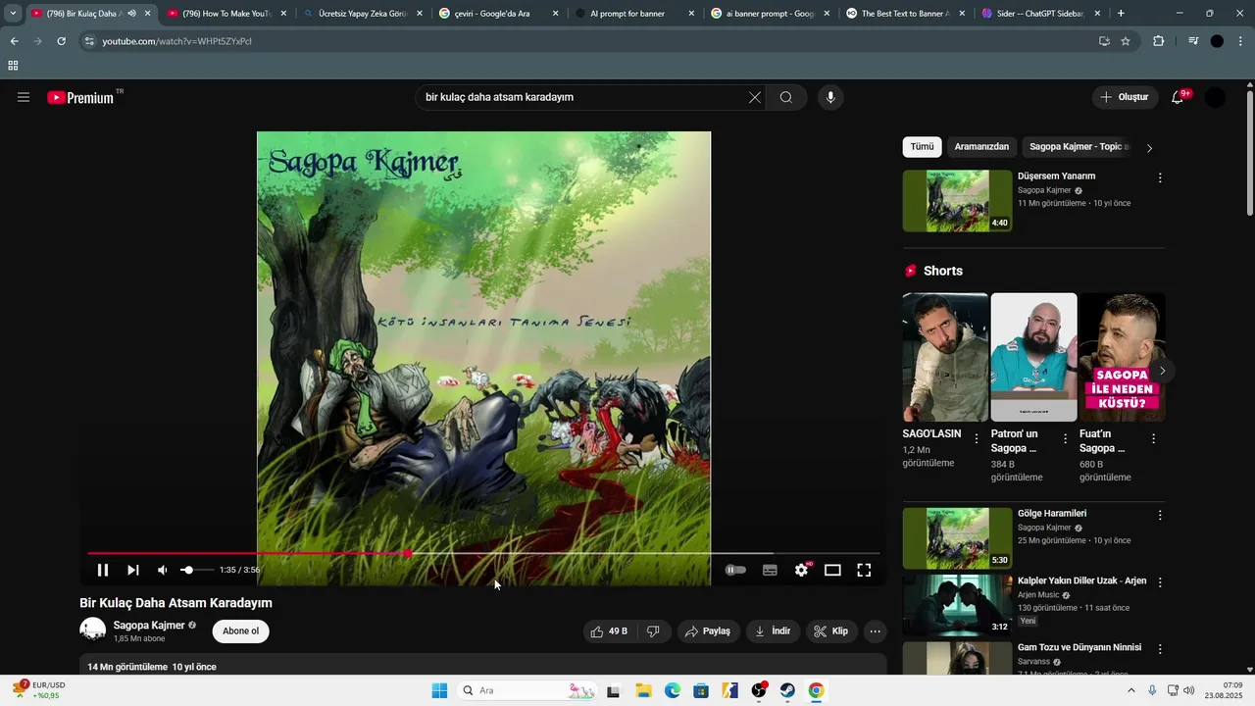Switch to Ücretsiz Yapay Zeka browser tab

click(362, 14)
